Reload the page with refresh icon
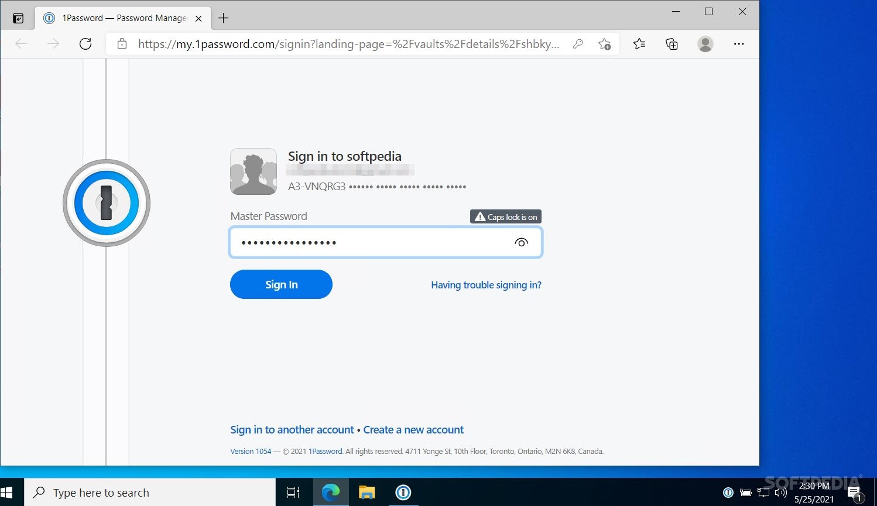The height and width of the screenshot is (506, 877). coord(85,44)
